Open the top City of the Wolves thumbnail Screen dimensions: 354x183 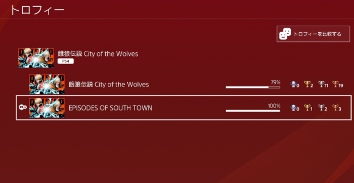pyautogui.click(x=36, y=57)
